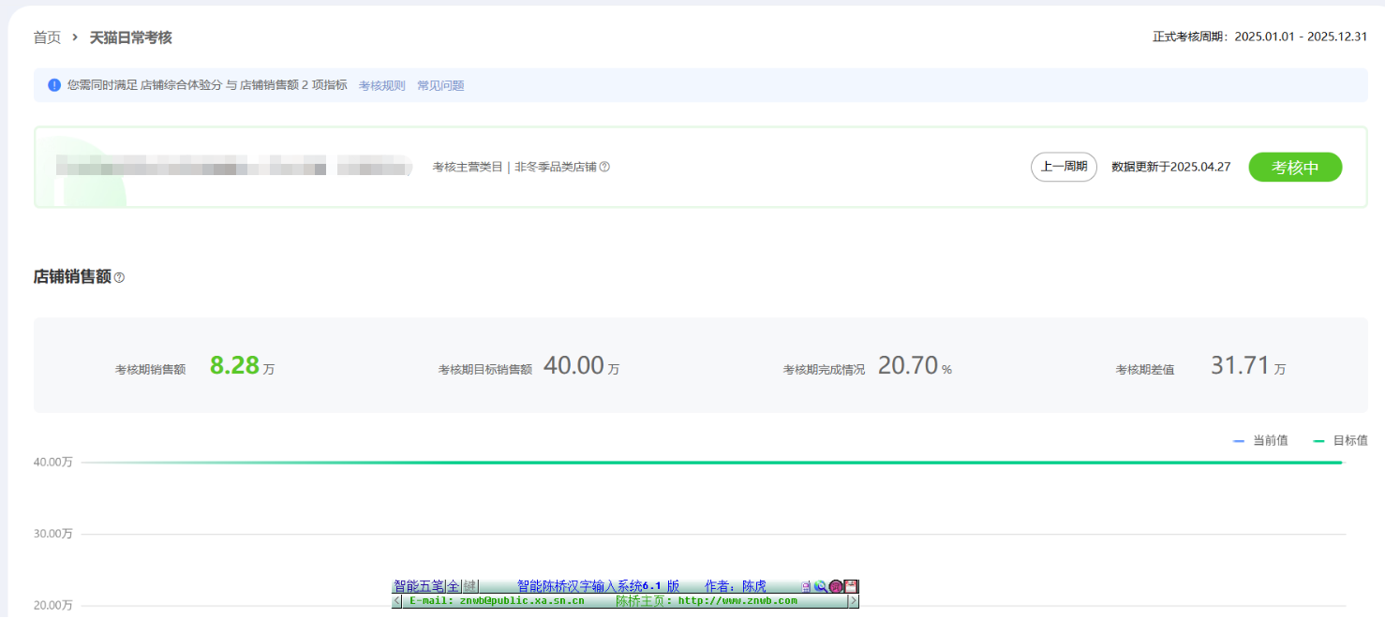
Task: Click the green 考核中 status button
Action: pyautogui.click(x=1295, y=168)
